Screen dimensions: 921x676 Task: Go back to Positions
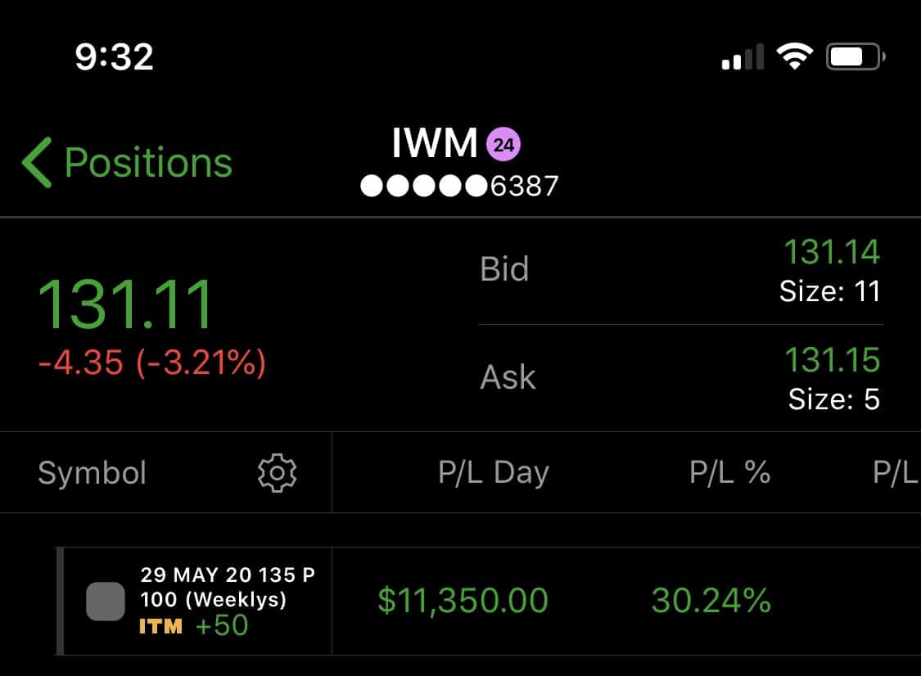[x=128, y=163]
